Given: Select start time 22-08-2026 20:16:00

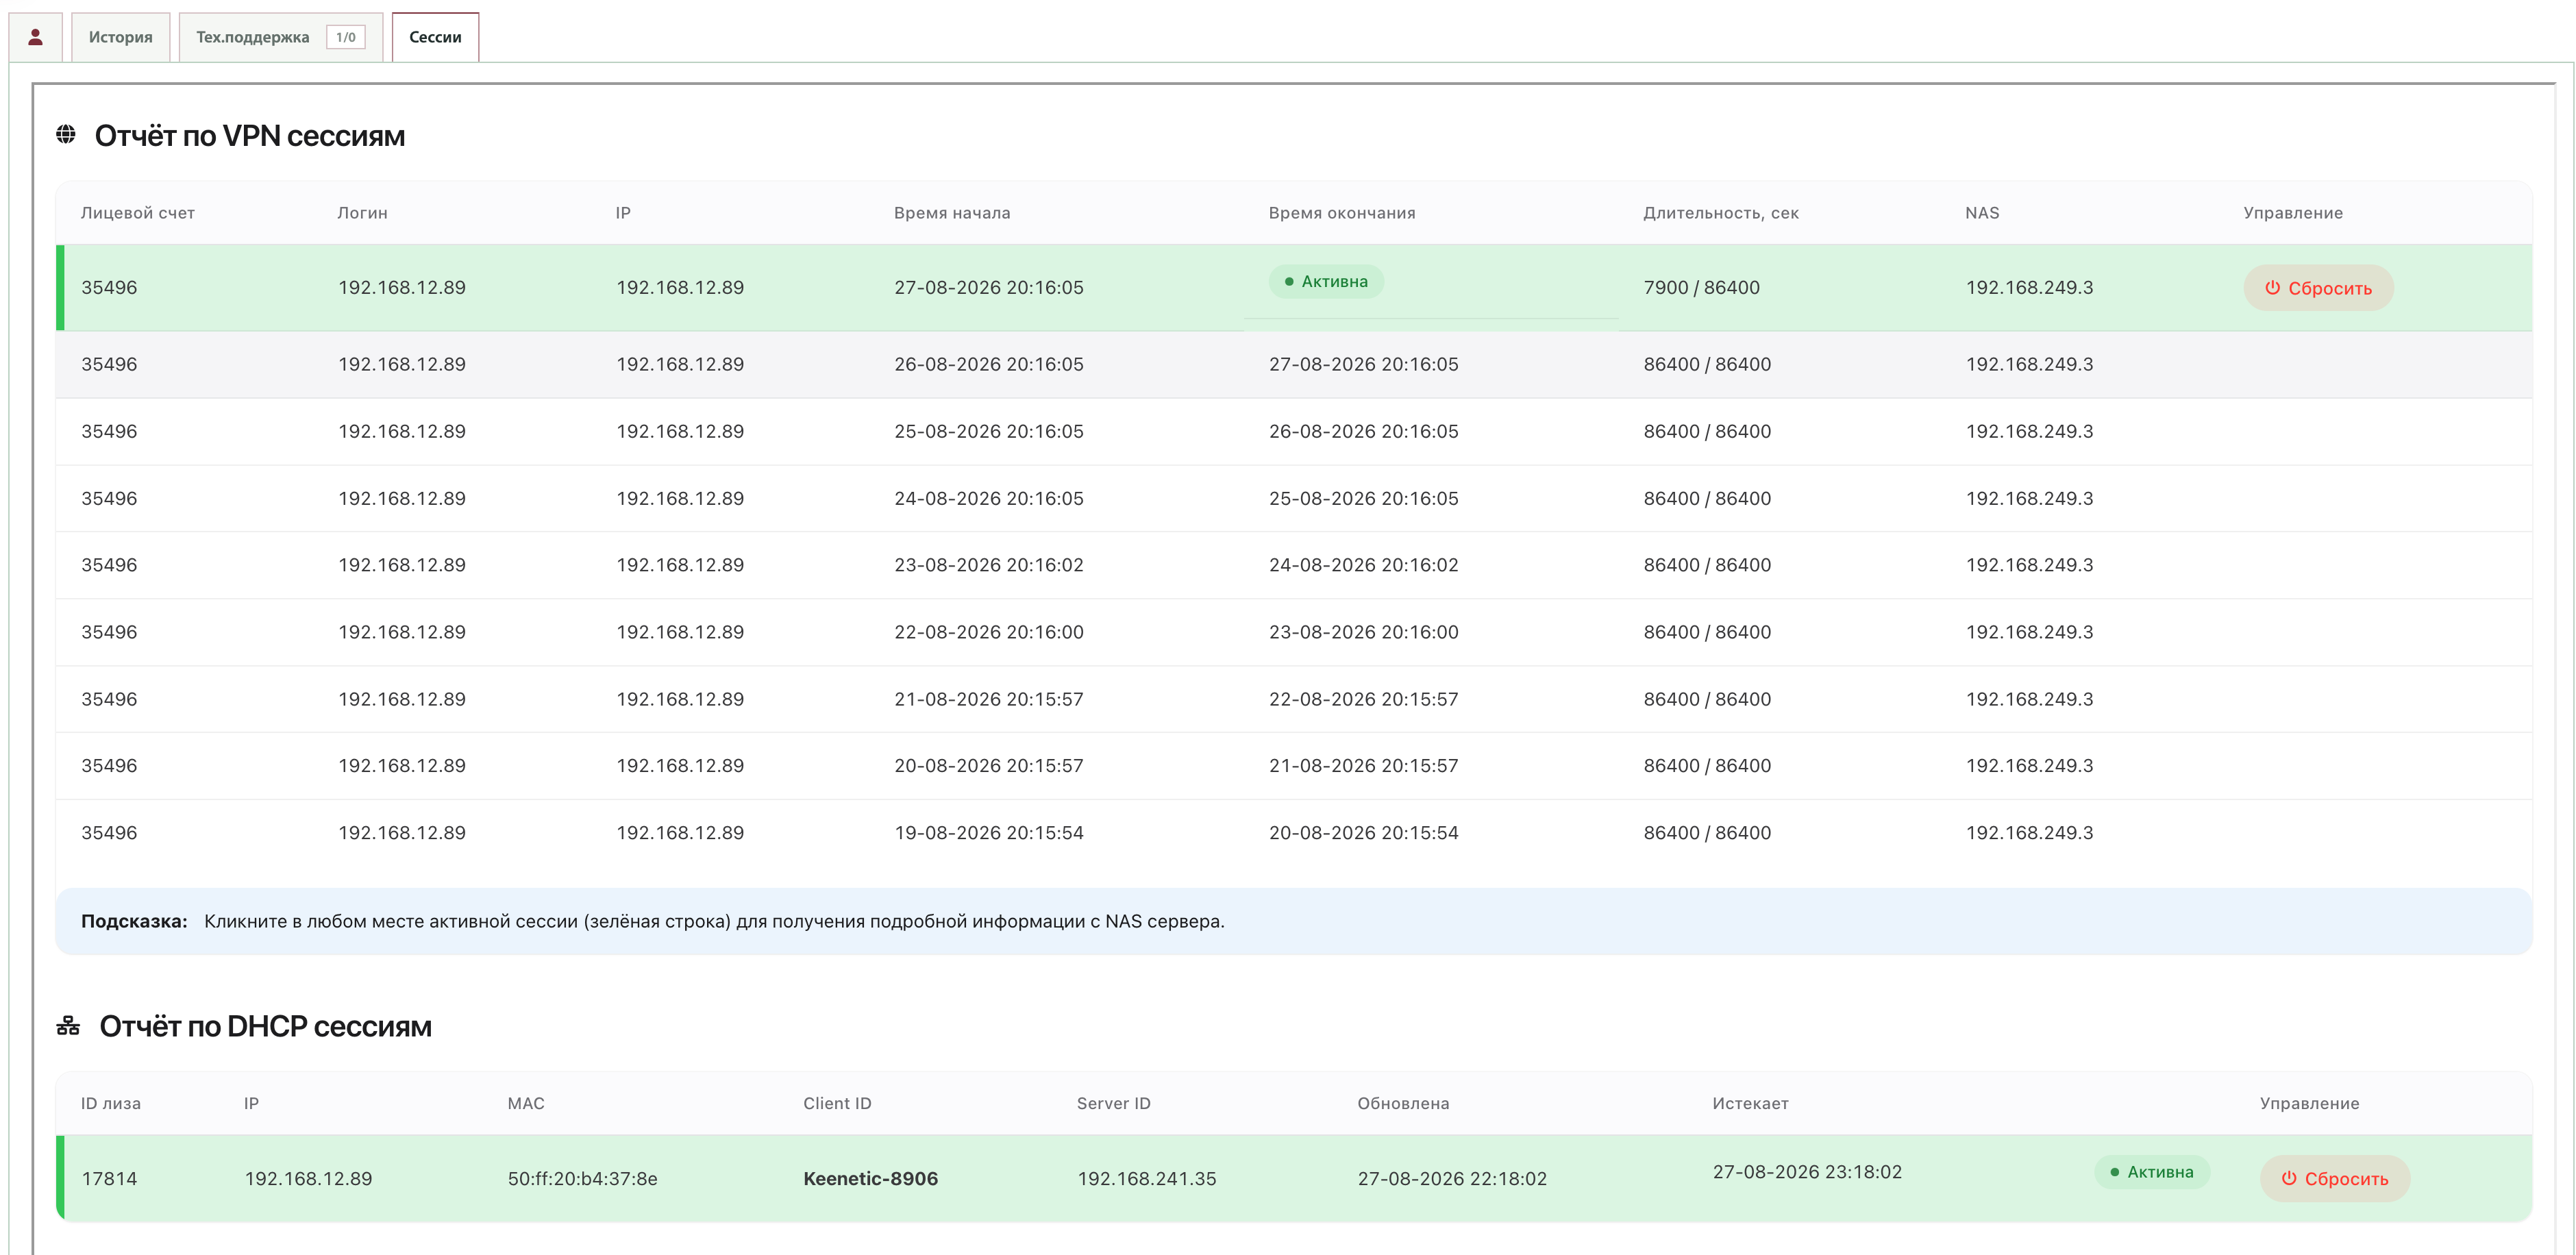Looking at the screenshot, I should tap(988, 632).
